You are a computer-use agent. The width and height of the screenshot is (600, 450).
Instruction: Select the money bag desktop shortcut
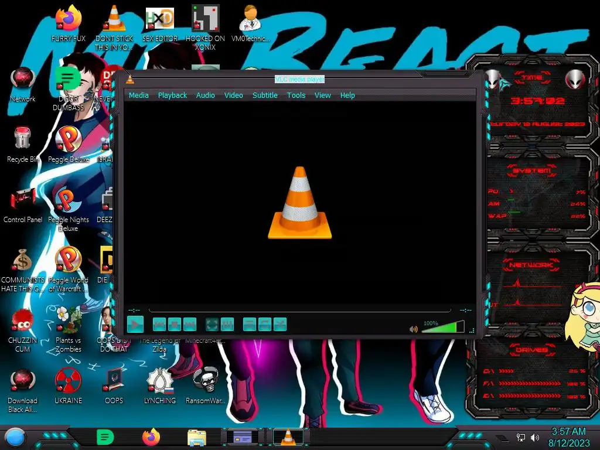click(x=23, y=270)
